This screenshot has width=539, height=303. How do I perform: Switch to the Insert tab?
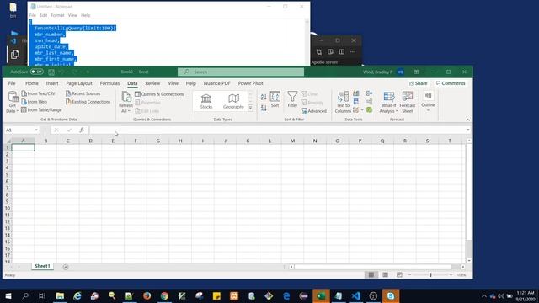[x=52, y=83]
